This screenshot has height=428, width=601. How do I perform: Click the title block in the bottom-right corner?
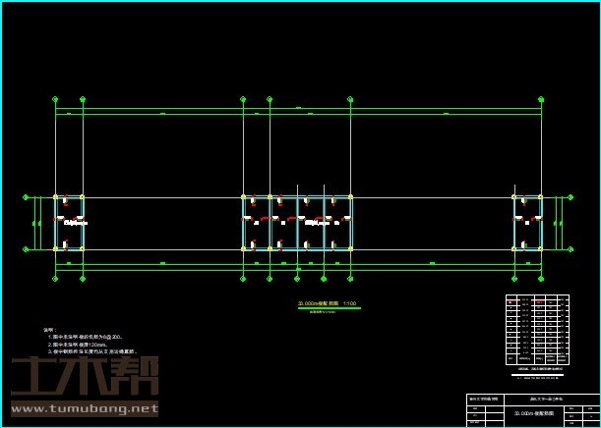coord(532,408)
